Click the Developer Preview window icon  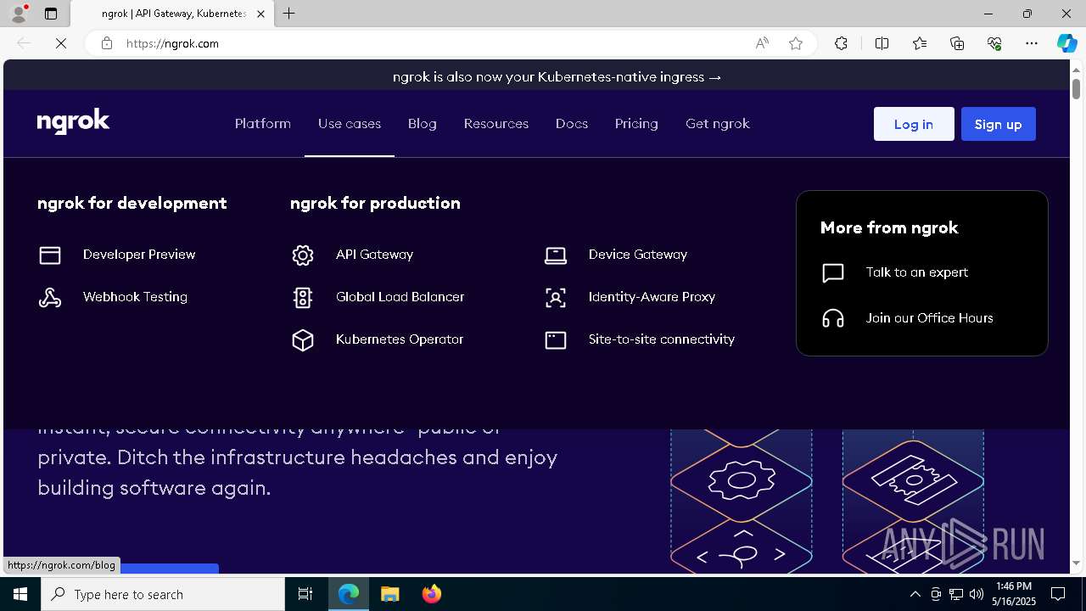(50, 255)
